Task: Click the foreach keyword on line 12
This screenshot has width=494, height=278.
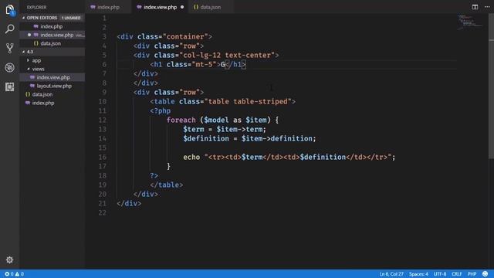Action: pyautogui.click(x=181, y=120)
